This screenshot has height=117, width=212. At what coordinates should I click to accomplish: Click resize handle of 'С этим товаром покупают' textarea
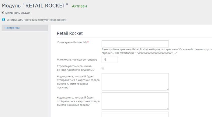pos(168,89)
